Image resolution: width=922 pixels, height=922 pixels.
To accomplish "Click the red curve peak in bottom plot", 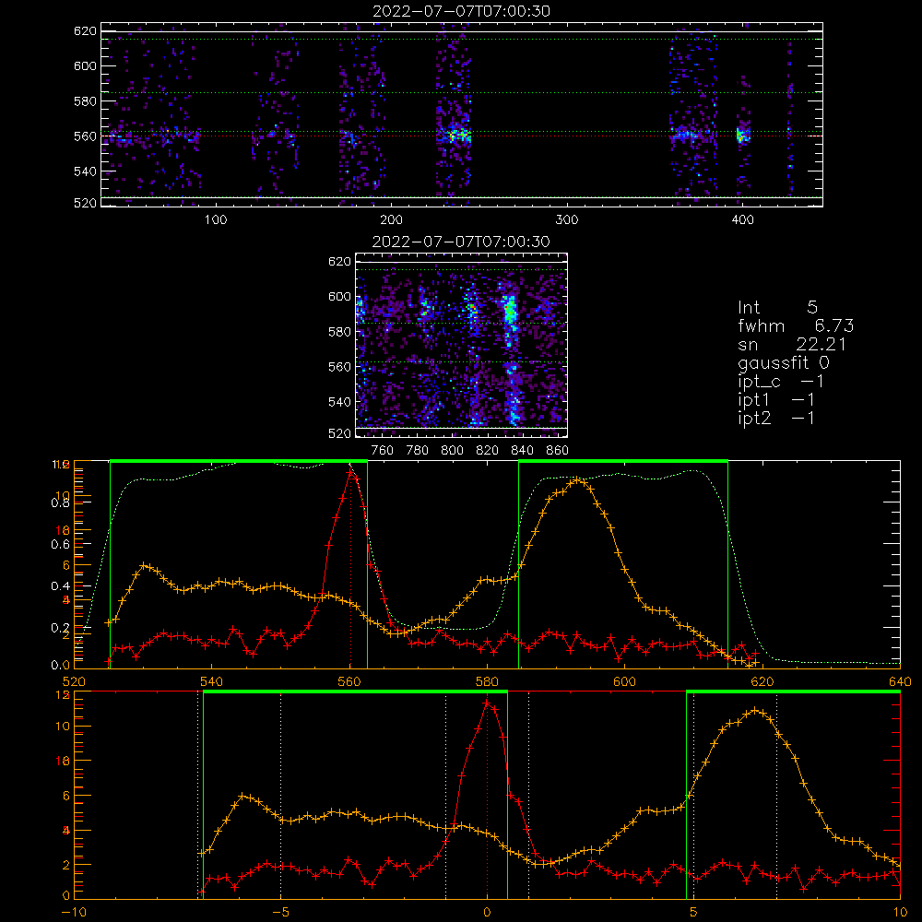I will tap(487, 703).
